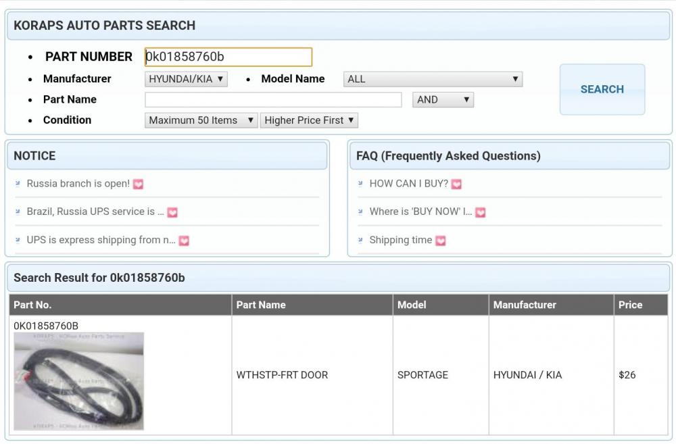Image resolution: width=676 pixels, height=444 pixels.
Task: Click the SEARCH button
Action: [602, 89]
